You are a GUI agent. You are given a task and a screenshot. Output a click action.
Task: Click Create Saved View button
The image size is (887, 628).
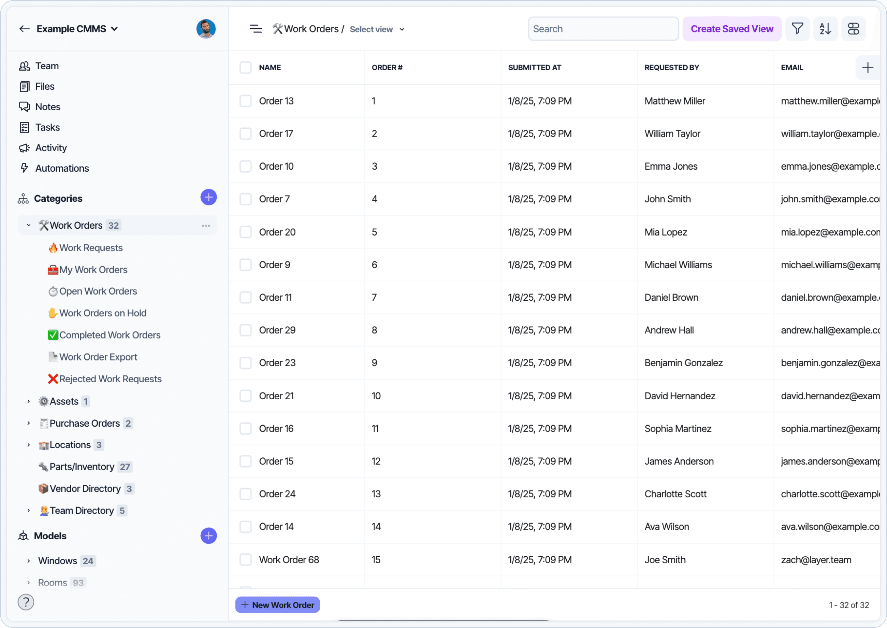[732, 29]
